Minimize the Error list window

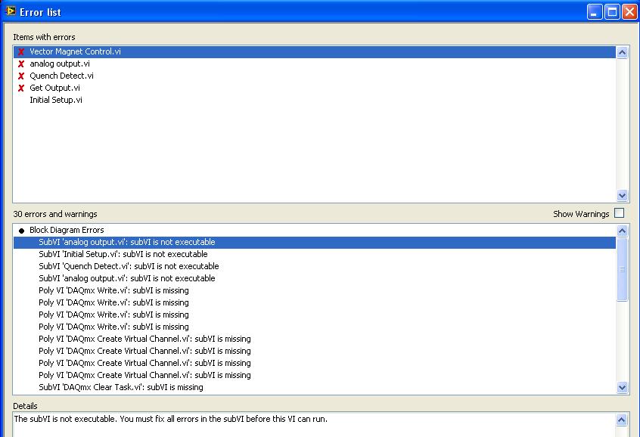[x=595, y=12]
